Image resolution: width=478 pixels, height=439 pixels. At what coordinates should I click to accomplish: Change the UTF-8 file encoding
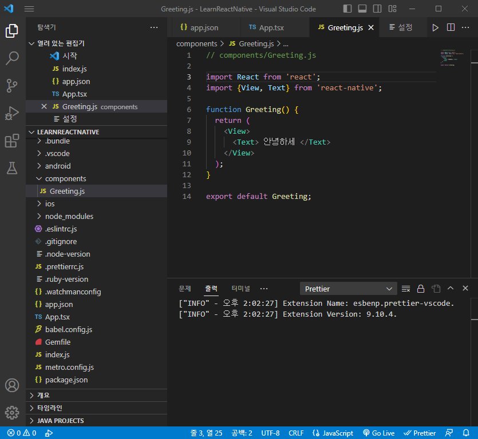270,433
